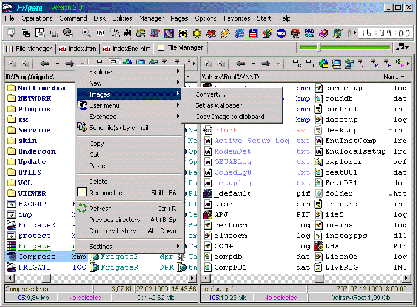Select Refresh in context menu
The height and width of the screenshot is (307, 417).
129,209
